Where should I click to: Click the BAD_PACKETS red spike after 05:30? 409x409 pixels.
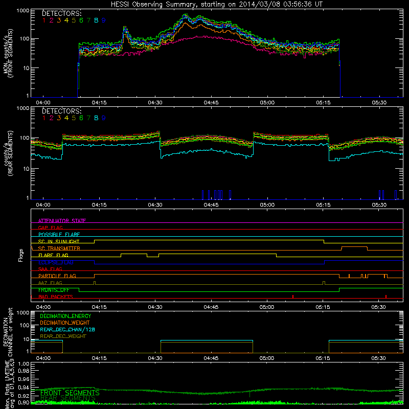tap(386, 297)
